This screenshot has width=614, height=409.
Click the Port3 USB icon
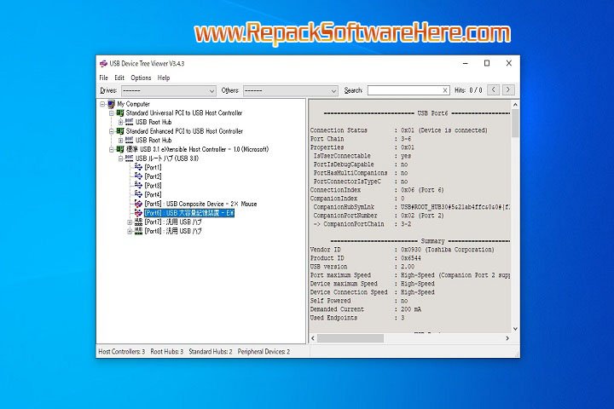[138, 185]
